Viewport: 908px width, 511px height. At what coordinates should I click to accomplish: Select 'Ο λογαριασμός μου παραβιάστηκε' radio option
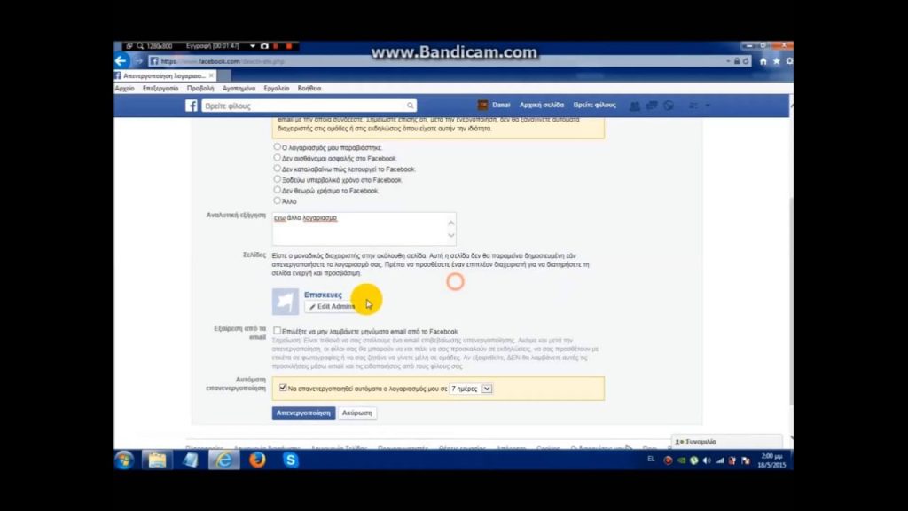pos(277,146)
